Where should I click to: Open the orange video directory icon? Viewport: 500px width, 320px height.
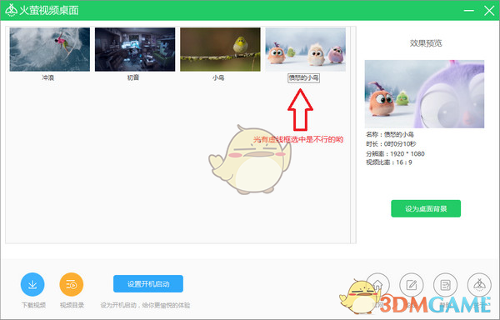(x=72, y=284)
